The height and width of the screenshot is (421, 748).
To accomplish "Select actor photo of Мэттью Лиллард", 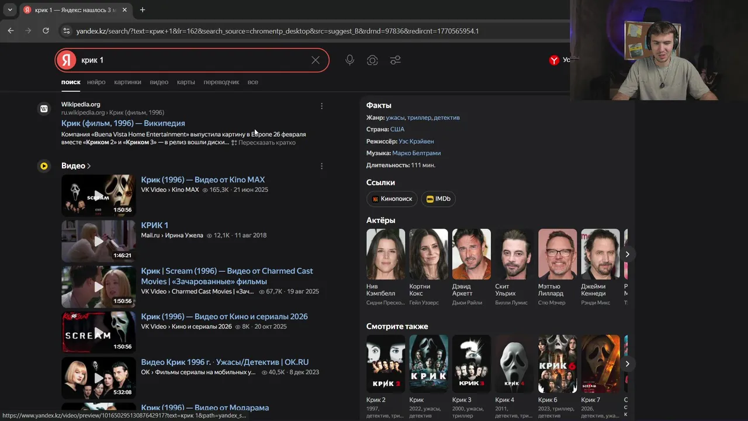I will click(557, 254).
